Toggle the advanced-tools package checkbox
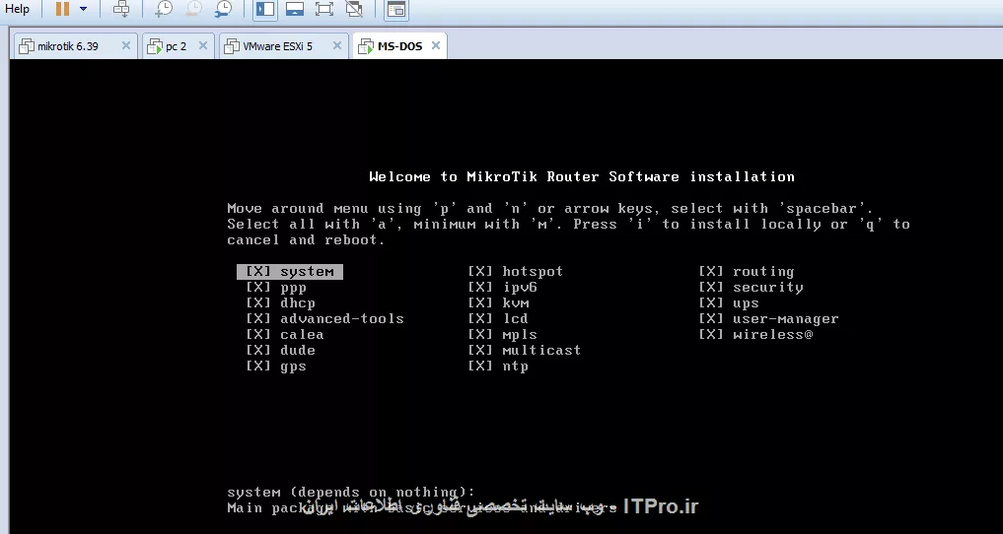 [x=258, y=319]
